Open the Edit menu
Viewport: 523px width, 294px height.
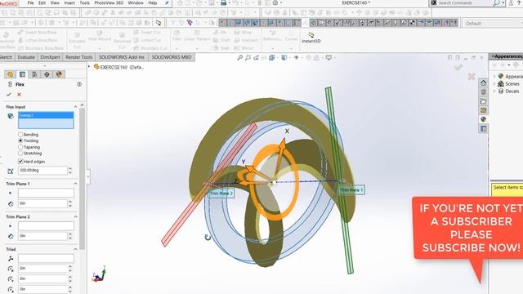(x=42, y=2)
